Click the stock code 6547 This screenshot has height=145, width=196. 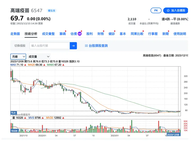(x=37, y=11)
